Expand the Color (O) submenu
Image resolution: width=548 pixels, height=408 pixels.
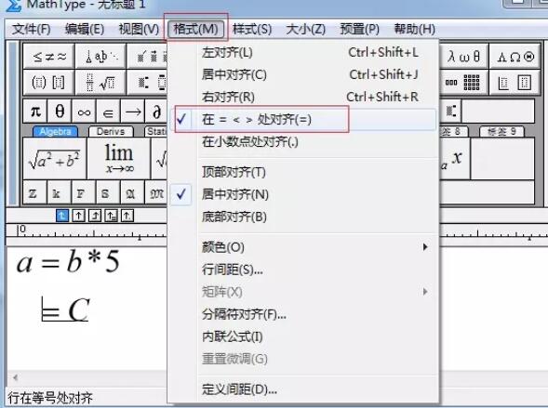pos(303,247)
